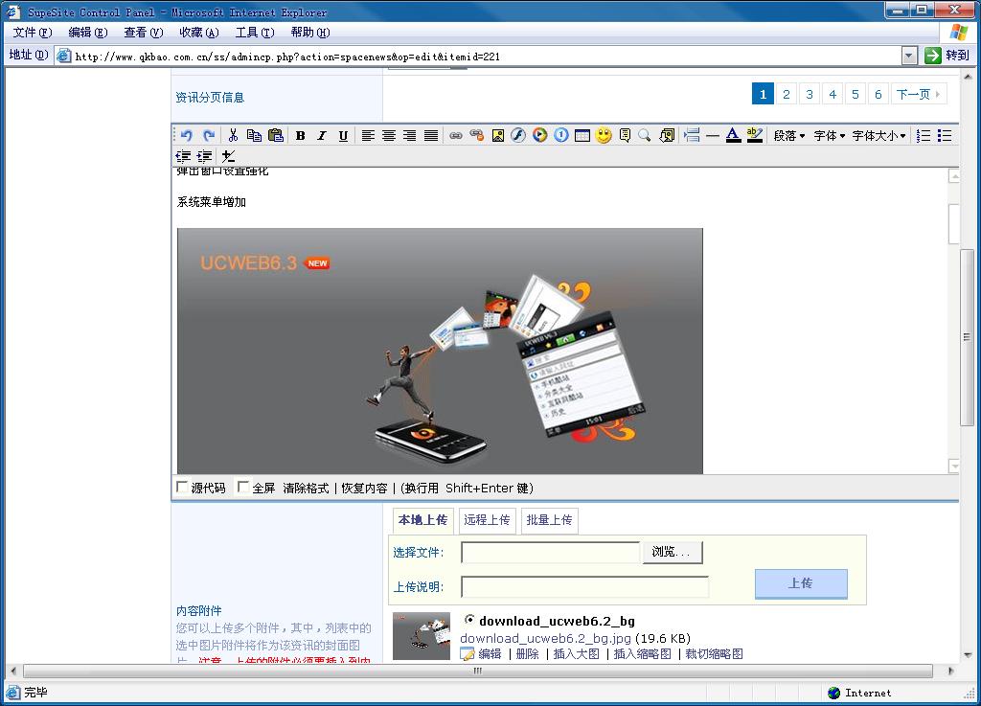Open the 文件 menu
Screen dimensions: 981x706
32,33
